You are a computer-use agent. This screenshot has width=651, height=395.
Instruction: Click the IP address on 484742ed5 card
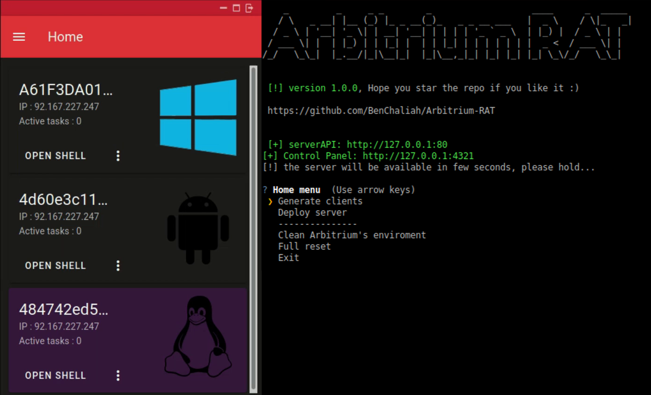click(x=59, y=326)
